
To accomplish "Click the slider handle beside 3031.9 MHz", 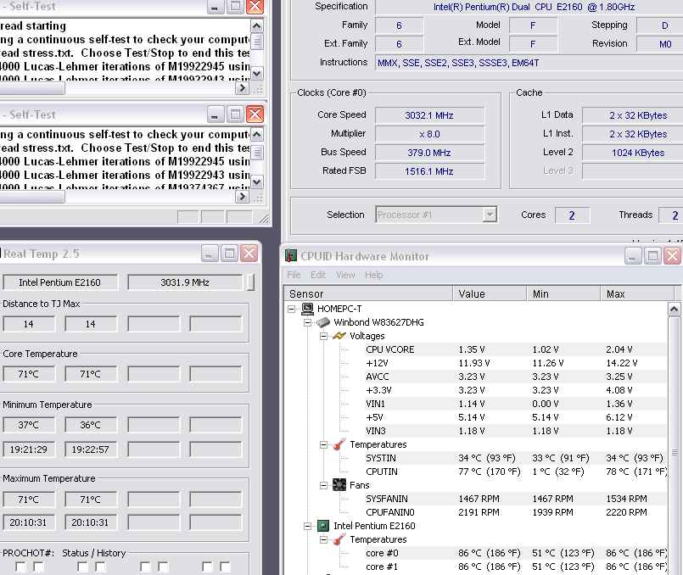I will (250, 282).
